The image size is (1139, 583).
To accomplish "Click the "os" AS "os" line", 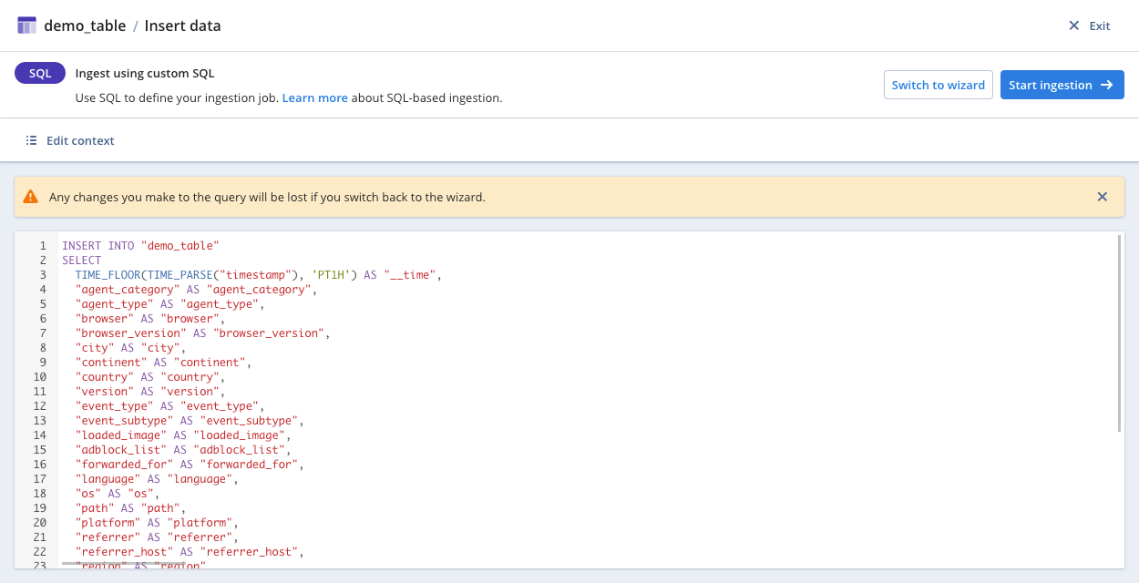I will pyautogui.click(x=117, y=494).
